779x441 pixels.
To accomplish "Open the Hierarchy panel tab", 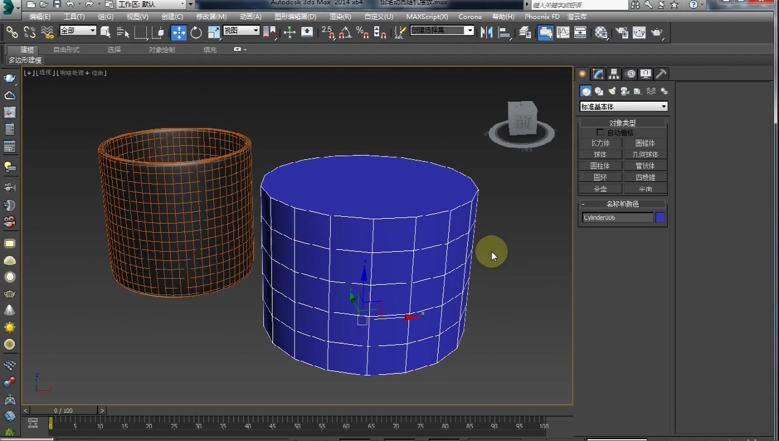I will coord(614,74).
